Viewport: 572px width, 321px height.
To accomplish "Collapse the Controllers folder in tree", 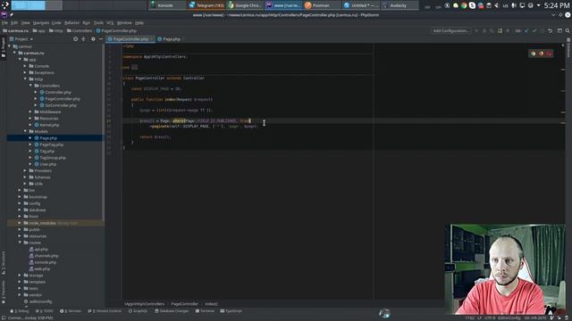I will (30, 86).
